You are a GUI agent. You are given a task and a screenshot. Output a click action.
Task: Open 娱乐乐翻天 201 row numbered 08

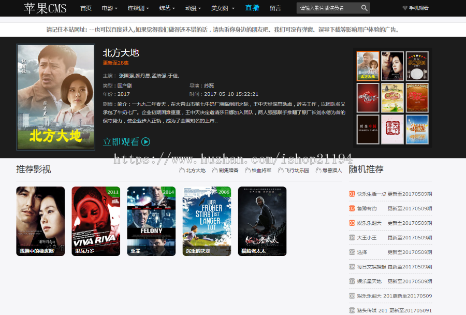[x=390, y=296]
